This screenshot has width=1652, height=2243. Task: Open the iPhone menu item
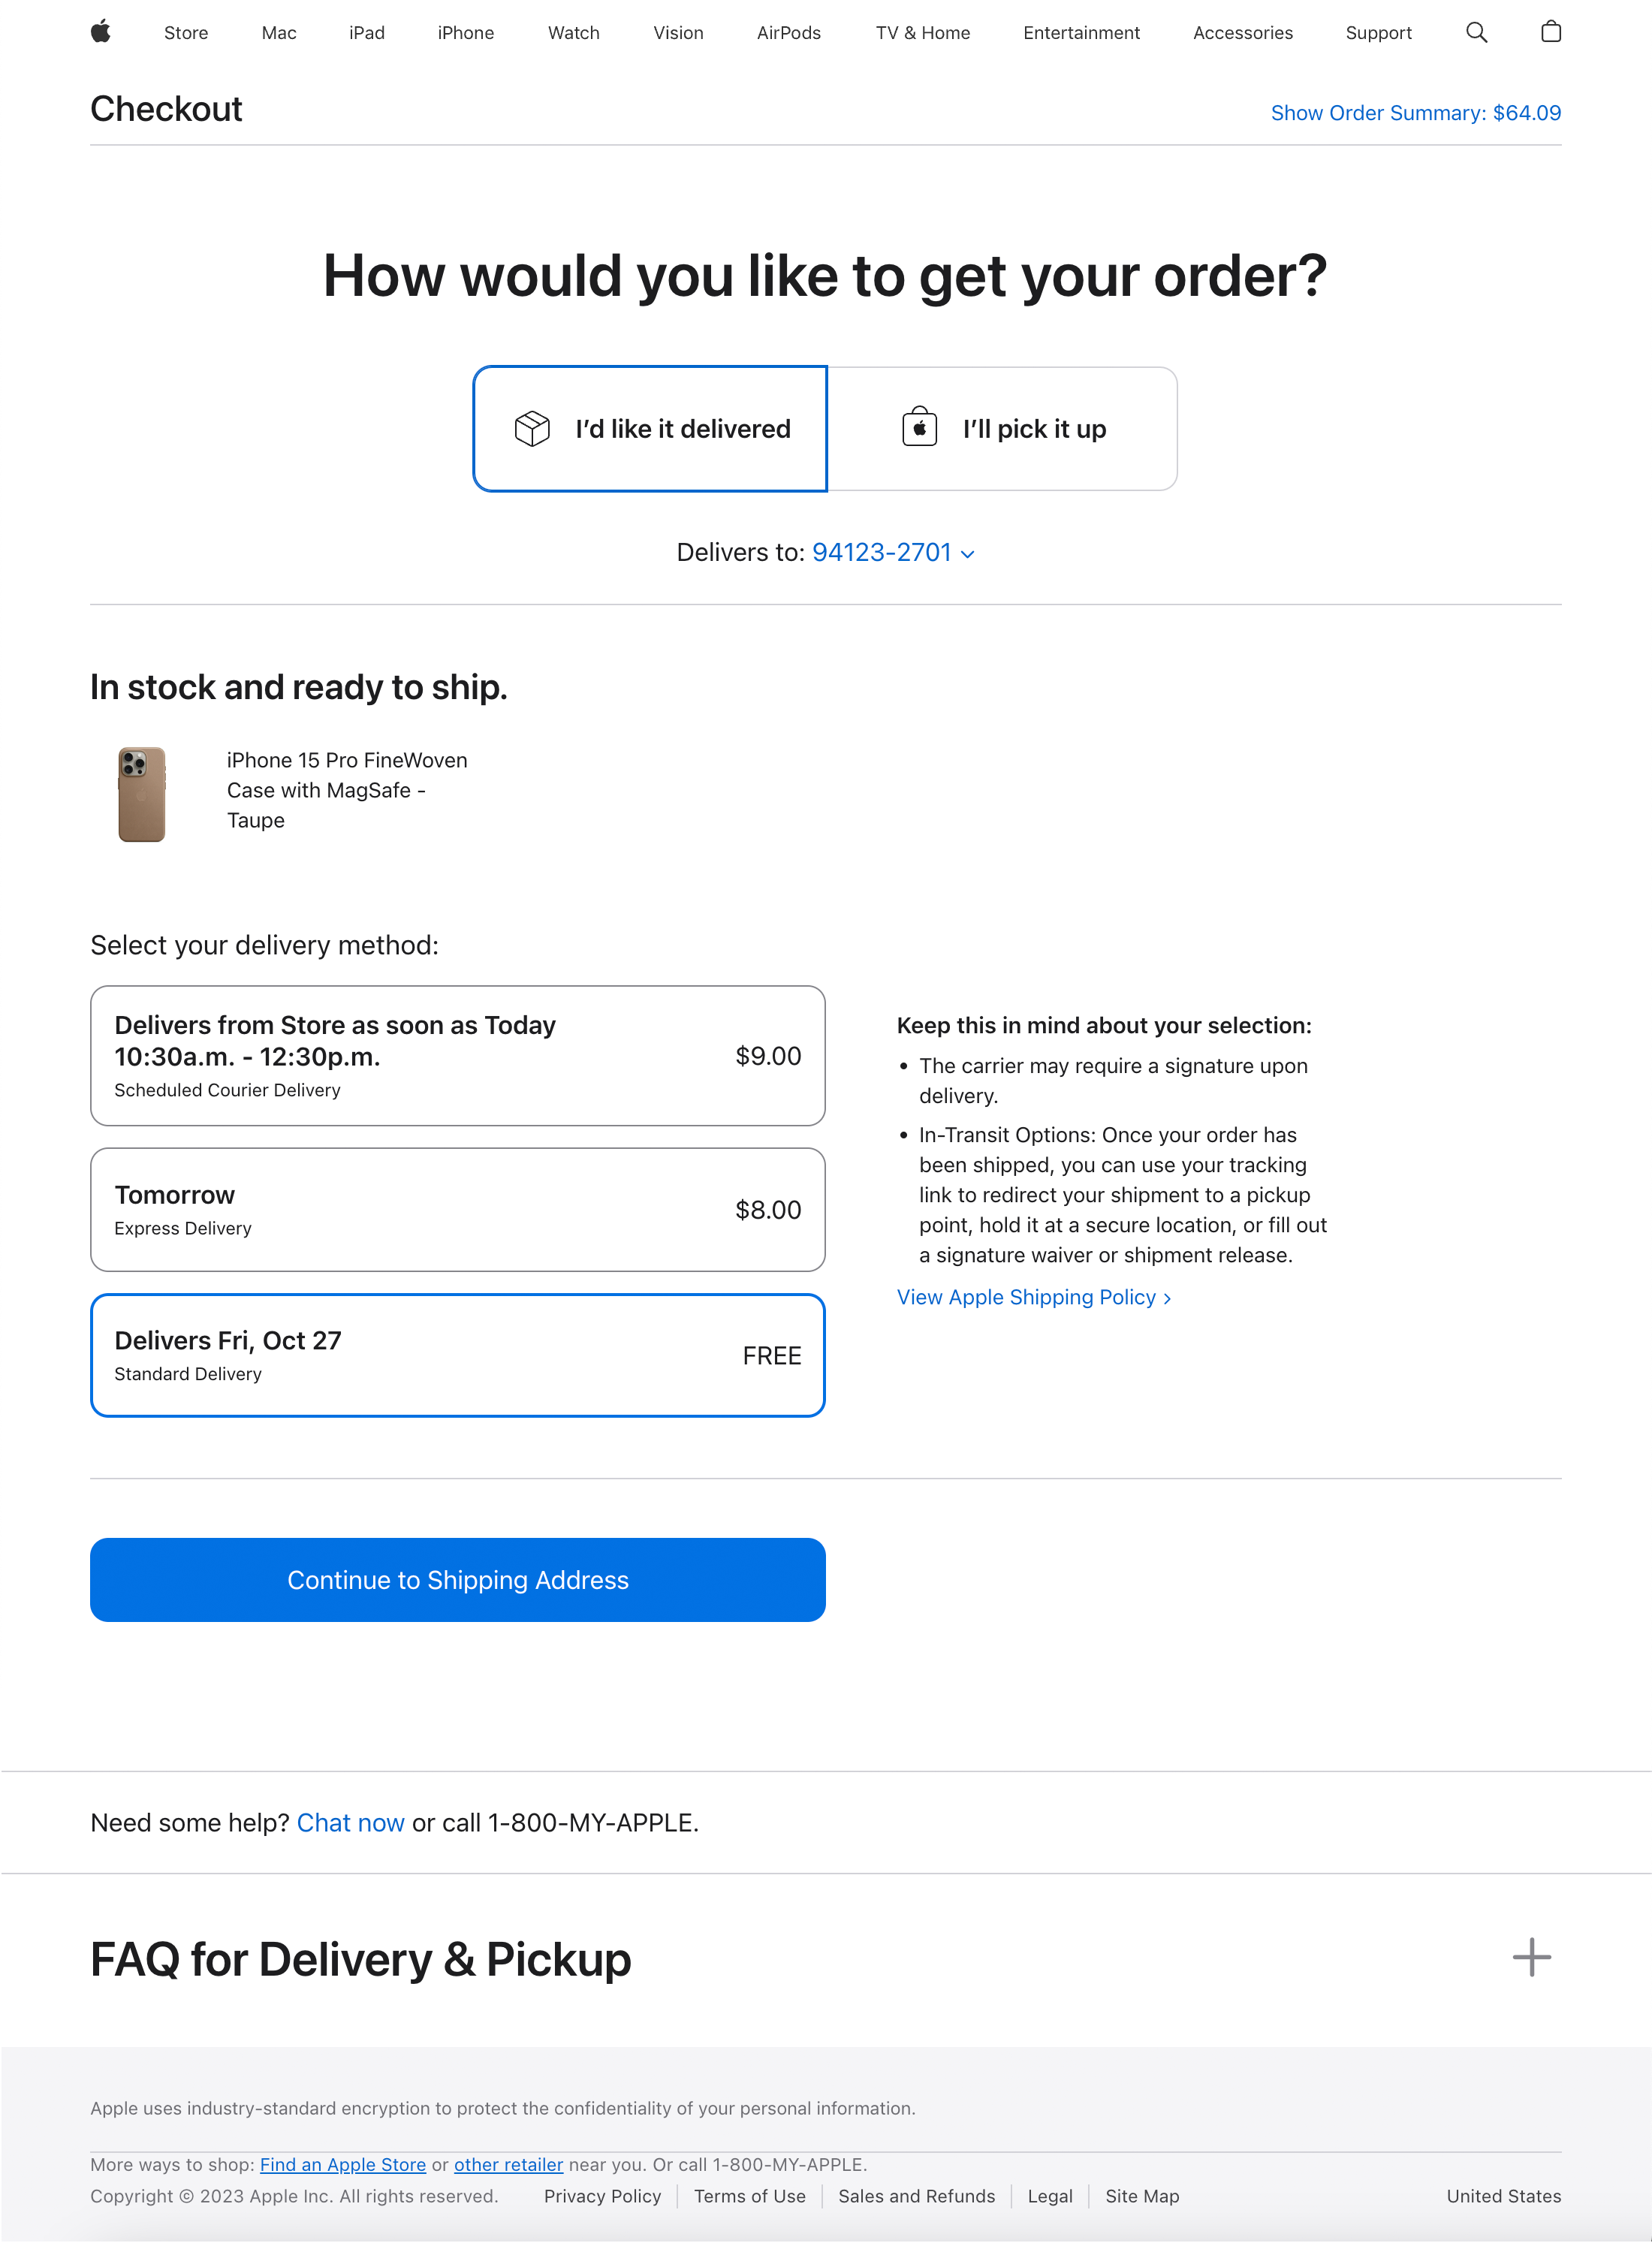click(465, 33)
